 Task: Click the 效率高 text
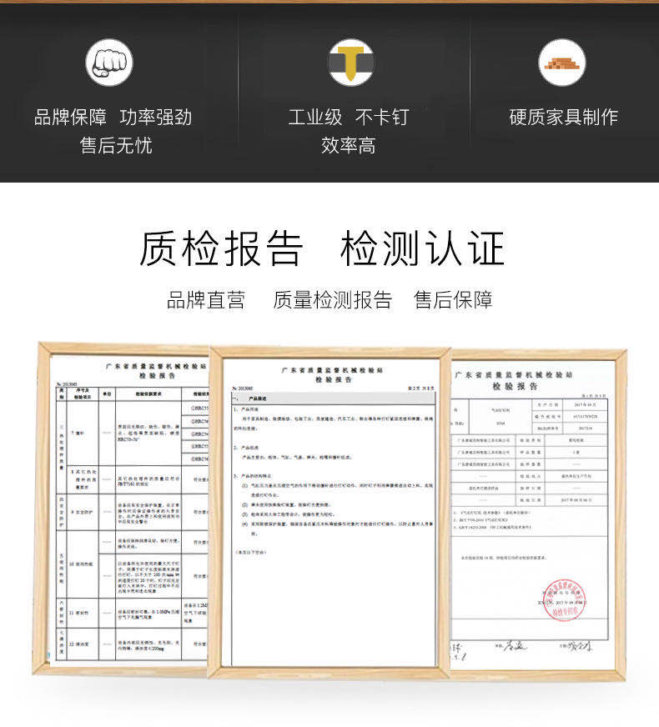point(349,146)
